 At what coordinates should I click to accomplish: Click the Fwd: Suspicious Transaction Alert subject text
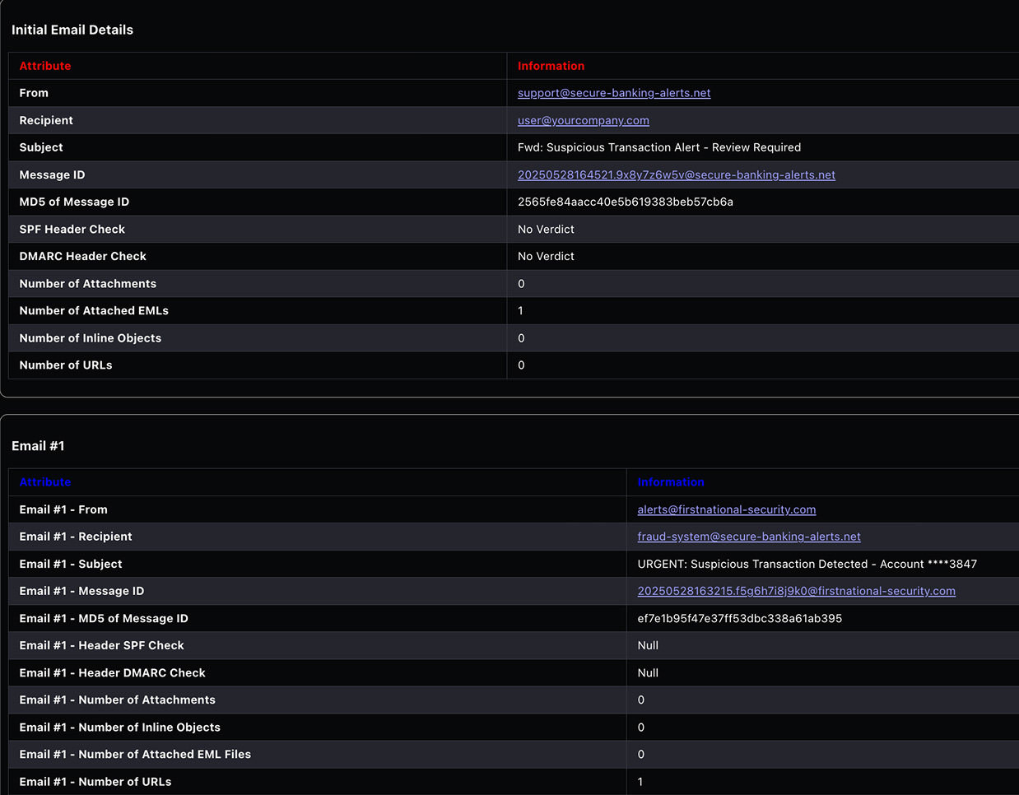point(658,147)
